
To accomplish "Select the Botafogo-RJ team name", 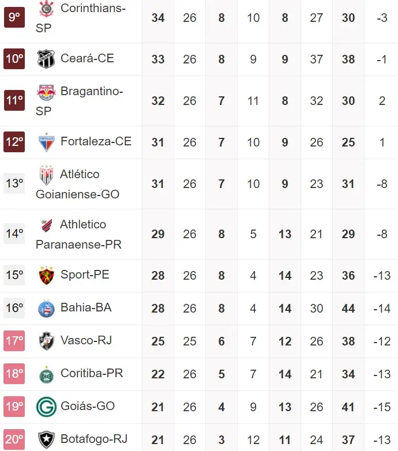I will point(94,439).
